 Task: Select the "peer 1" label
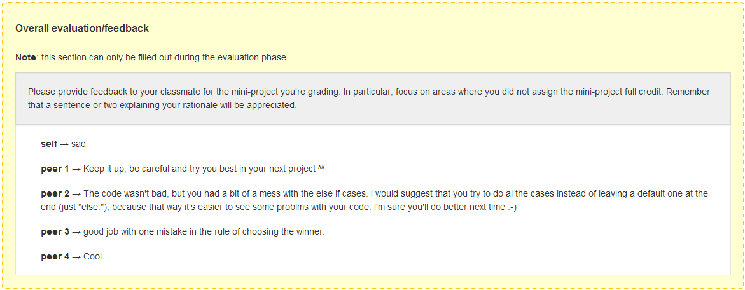point(55,169)
